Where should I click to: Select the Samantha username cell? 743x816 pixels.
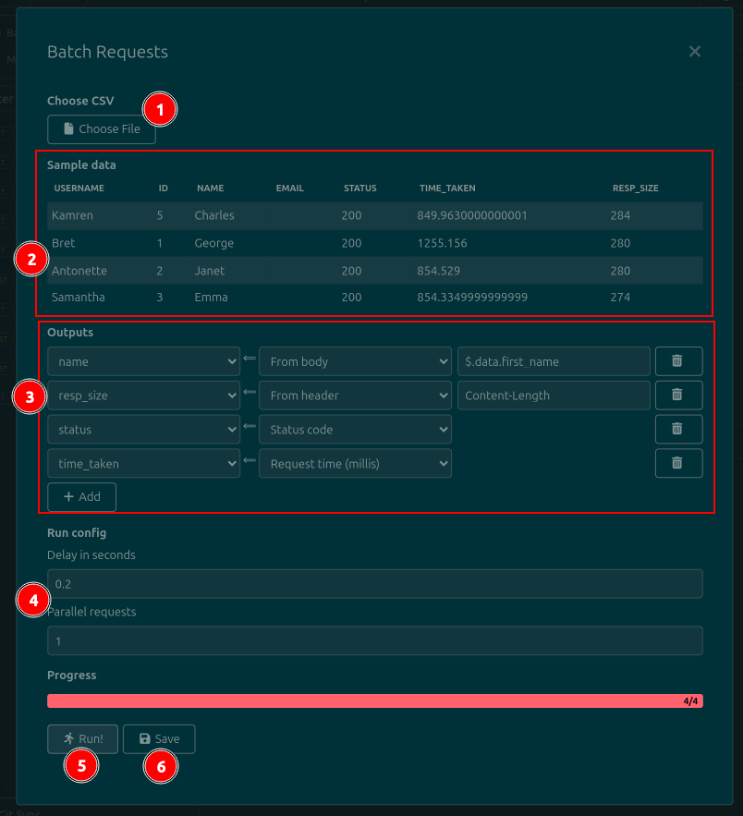coord(78,298)
